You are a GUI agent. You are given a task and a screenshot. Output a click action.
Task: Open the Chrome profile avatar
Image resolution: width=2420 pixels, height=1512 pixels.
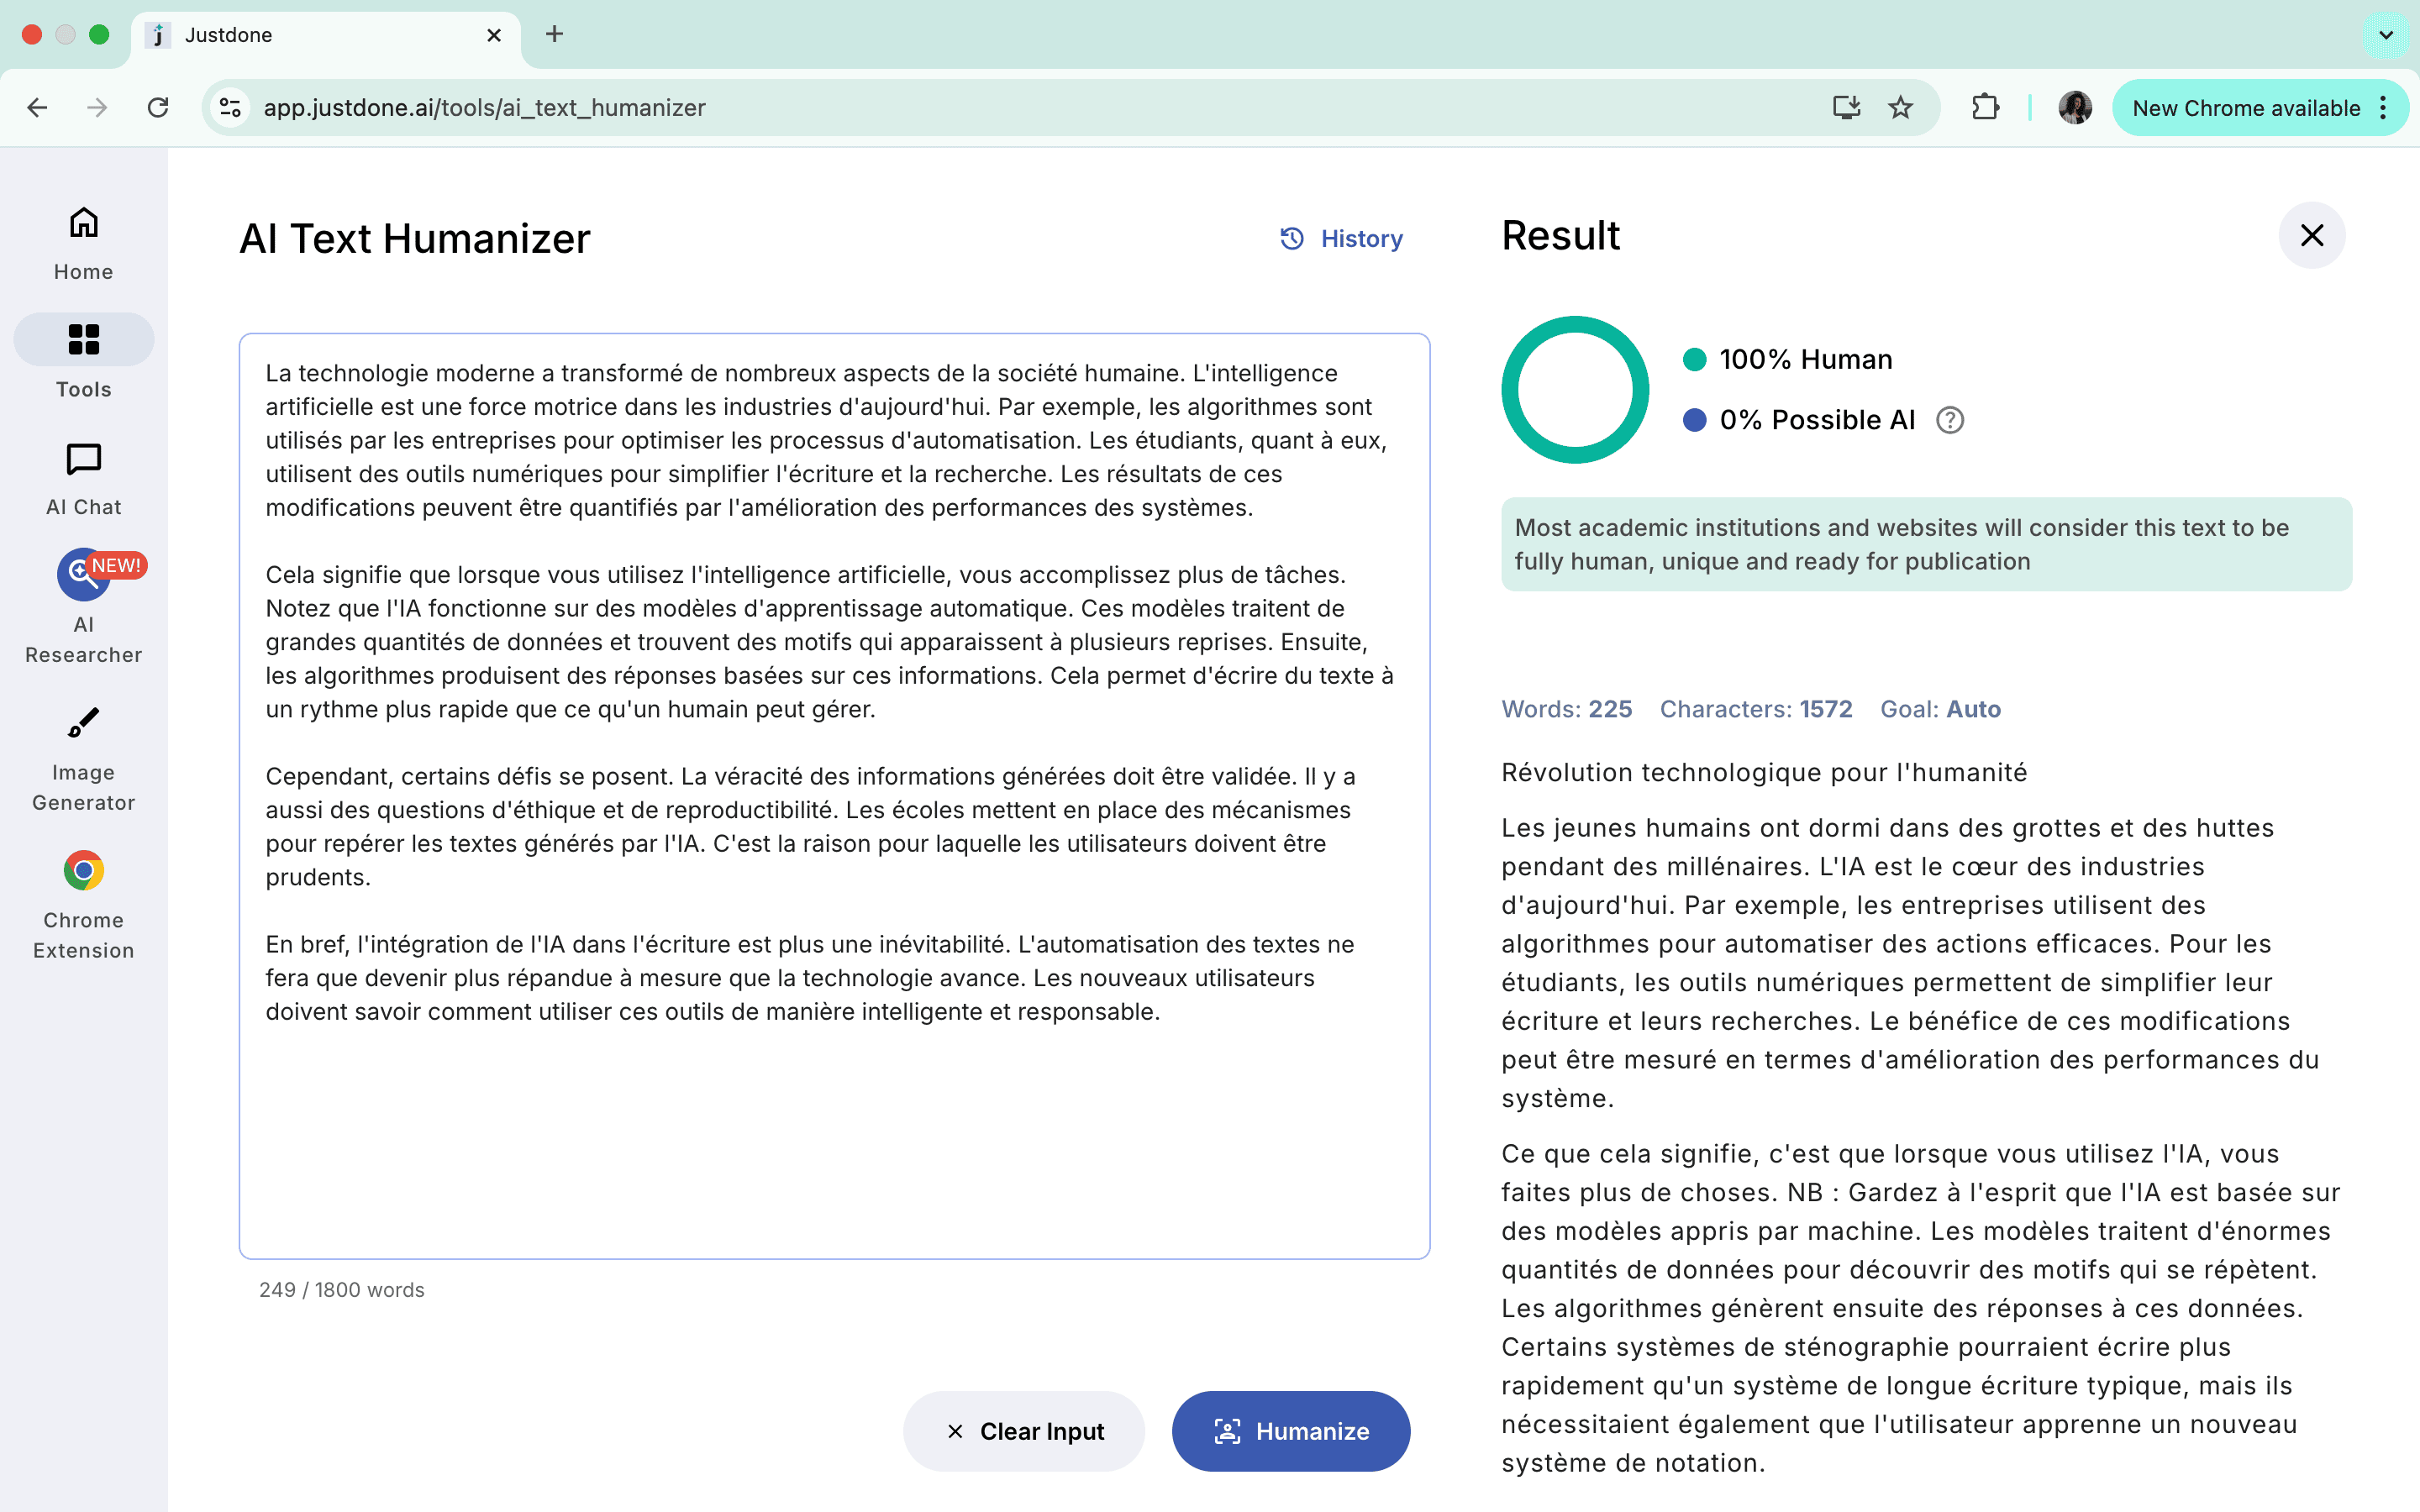[x=2075, y=107]
